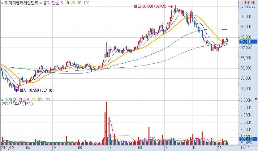This screenshot has height=151, width=258.
Task: Click the 3,000K volume axis label
Action: pos(246,122)
